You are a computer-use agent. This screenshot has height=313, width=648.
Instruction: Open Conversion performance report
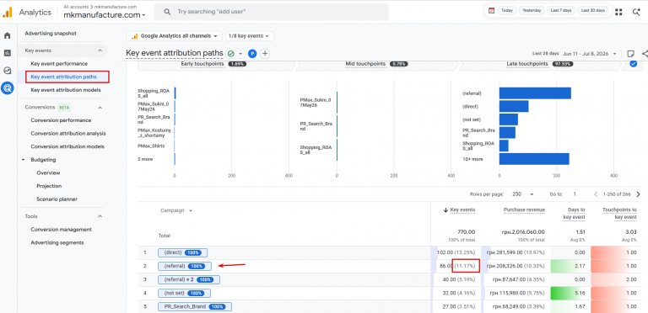[x=61, y=120]
